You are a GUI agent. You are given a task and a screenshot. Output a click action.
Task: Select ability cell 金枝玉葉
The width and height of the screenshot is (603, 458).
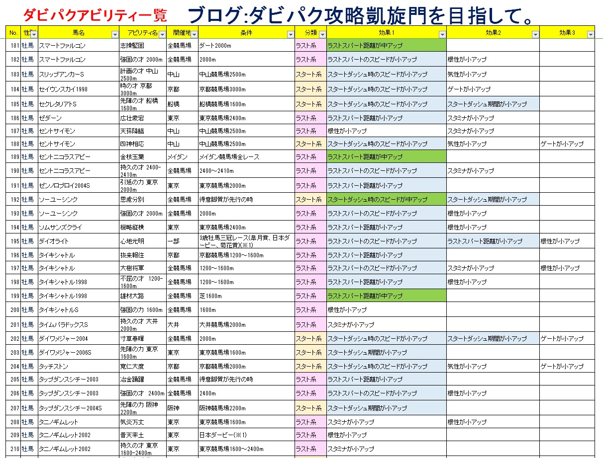tap(142, 157)
